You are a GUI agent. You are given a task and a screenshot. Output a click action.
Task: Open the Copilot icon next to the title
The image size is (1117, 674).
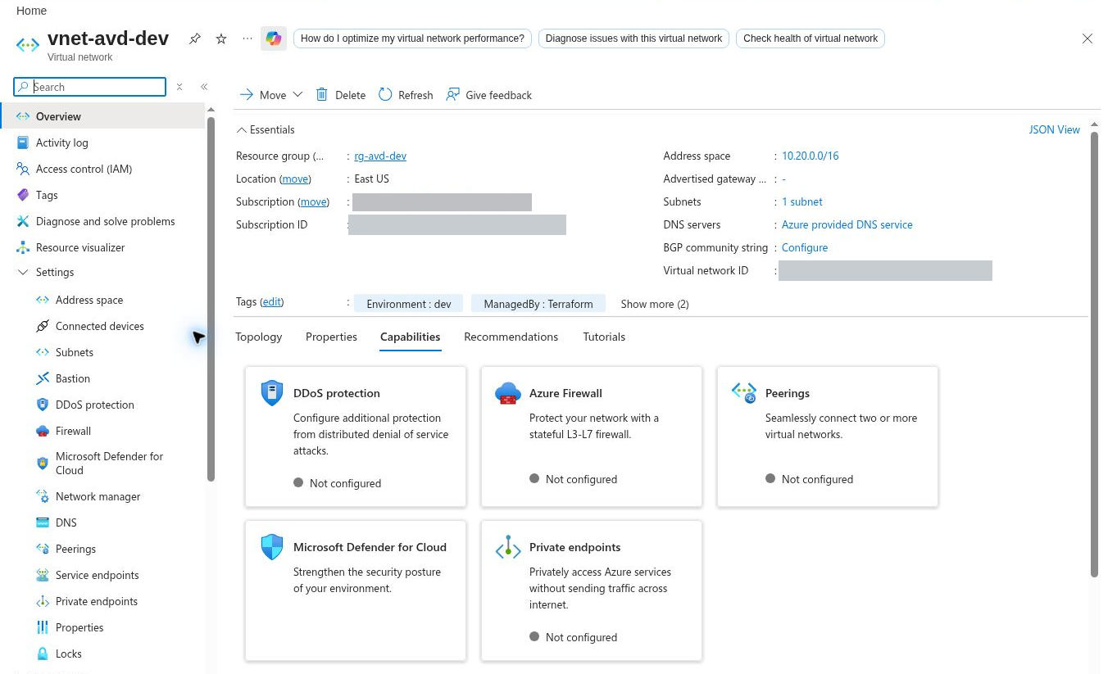(x=274, y=38)
